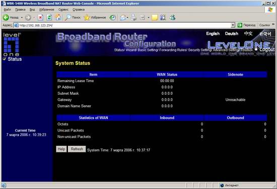Screen dimensions: 277x189
Task: Click the Current Time label in the sidebar
Action: [25, 131]
